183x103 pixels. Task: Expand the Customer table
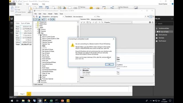(x=37, y=31)
